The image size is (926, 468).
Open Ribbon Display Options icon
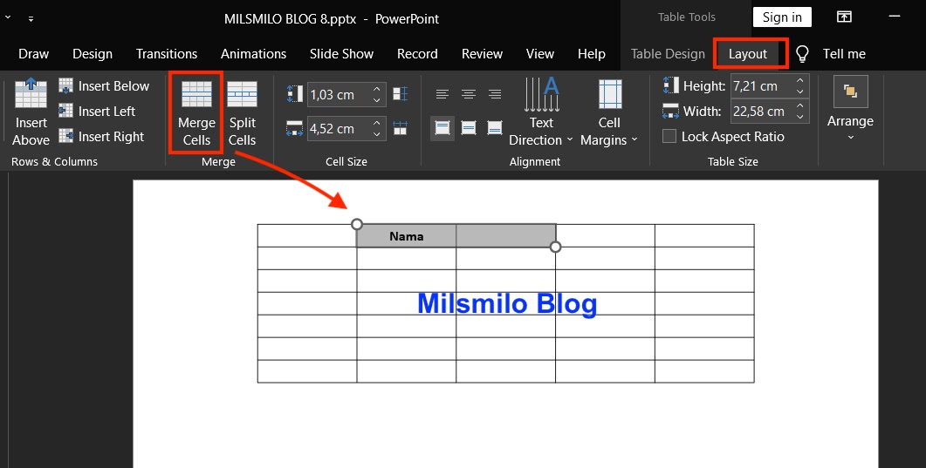[845, 17]
